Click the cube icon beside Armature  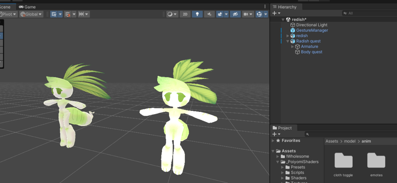(297, 46)
